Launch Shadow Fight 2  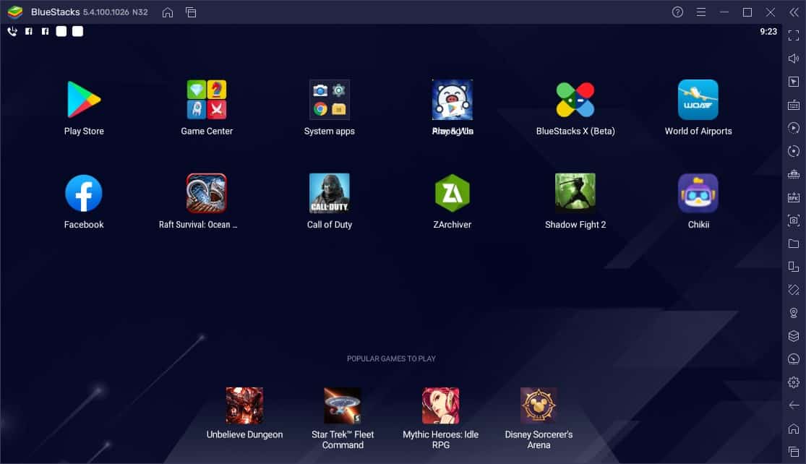point(575,193)
